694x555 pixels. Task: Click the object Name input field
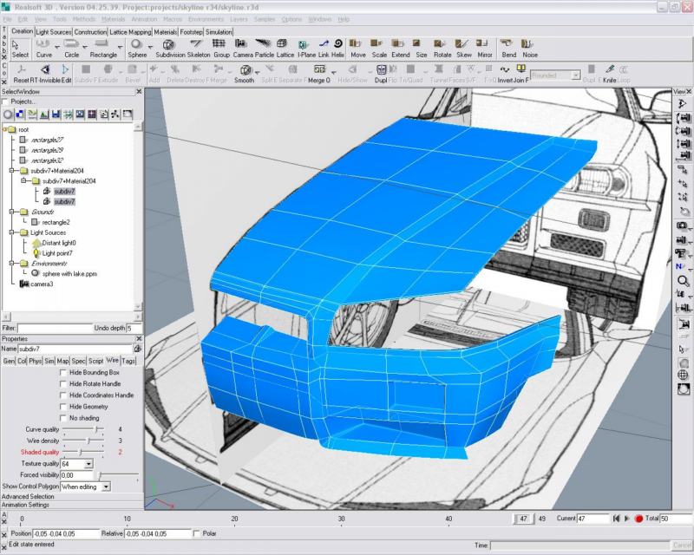80,347
